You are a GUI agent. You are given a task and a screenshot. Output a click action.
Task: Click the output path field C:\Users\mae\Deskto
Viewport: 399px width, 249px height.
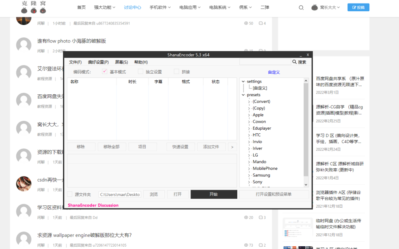point(120,194)
